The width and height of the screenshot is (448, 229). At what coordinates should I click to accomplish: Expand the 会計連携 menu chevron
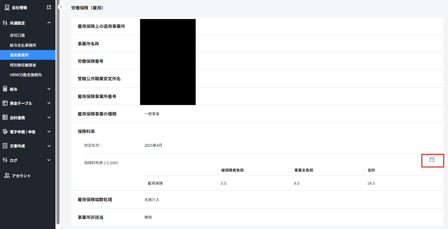(49, 118)
